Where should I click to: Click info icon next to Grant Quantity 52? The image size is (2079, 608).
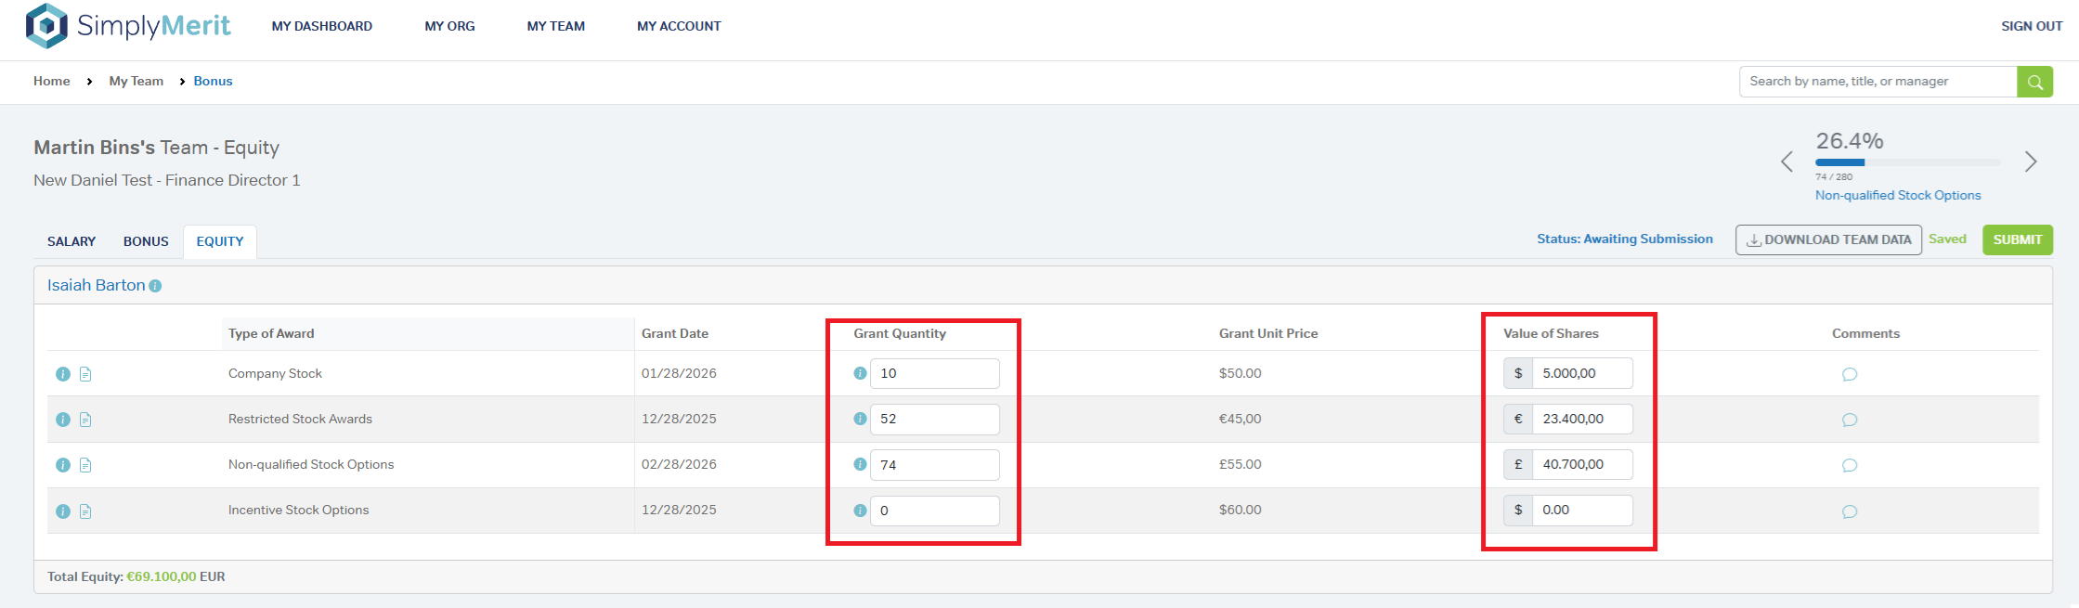(x=860, y=419)
